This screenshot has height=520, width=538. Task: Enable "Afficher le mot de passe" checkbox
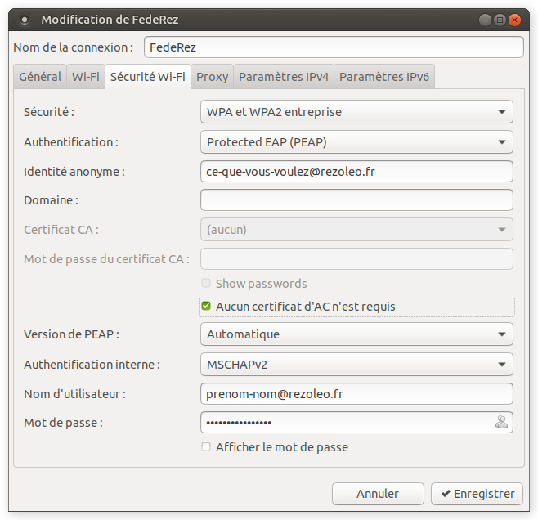206,447
